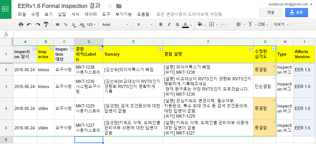
Task: Open filter dropdown for Inspection 일시 column
Action: click(35, 48)
